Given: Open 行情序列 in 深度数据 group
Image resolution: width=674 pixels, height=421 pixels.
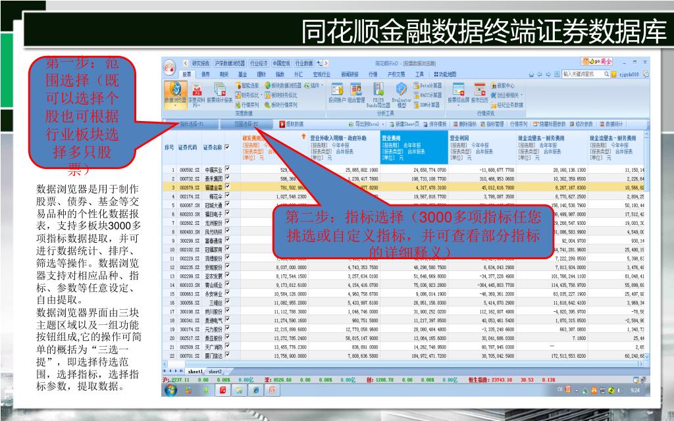Looking at the screenshot, I should pyautogui.click(x=247, y=105).
